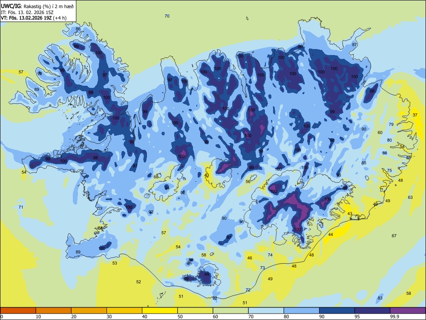
Task: Click the value '53' near the southwest coast
Action: click(115, 263)
